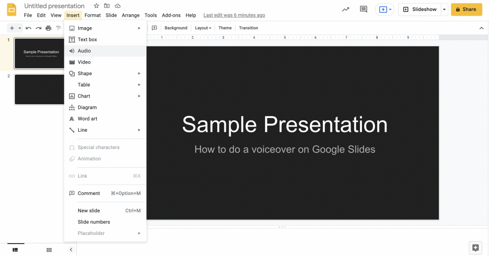
Task: Add a new slide with plus icon
Action: 12,28
